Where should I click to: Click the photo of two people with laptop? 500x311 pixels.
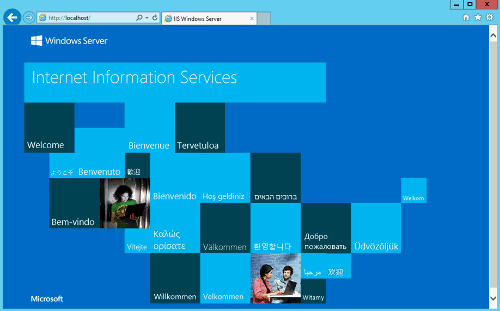click(x=276, y=278)
